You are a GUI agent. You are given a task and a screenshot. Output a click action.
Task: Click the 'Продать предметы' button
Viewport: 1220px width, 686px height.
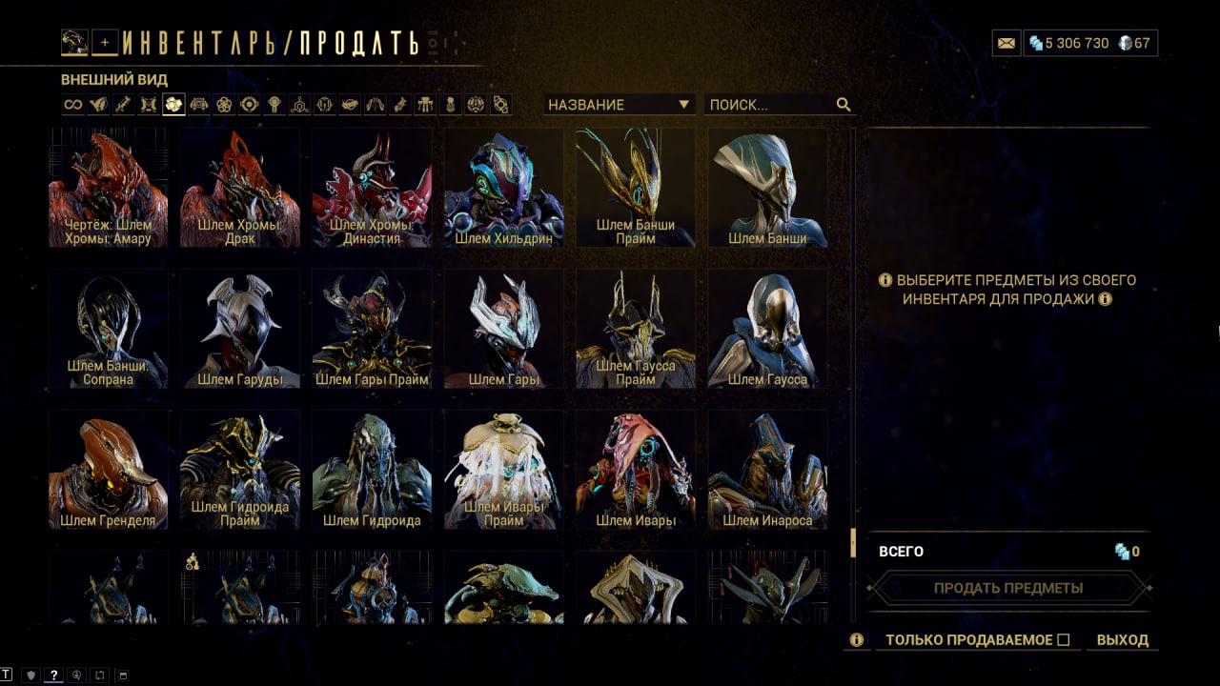pyautogui.click(x=1008, y=588)
